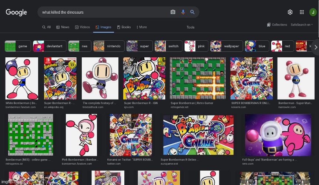Open the Fall Guys and Bomberman image
319x185 pixels.
tap(278, 135)
